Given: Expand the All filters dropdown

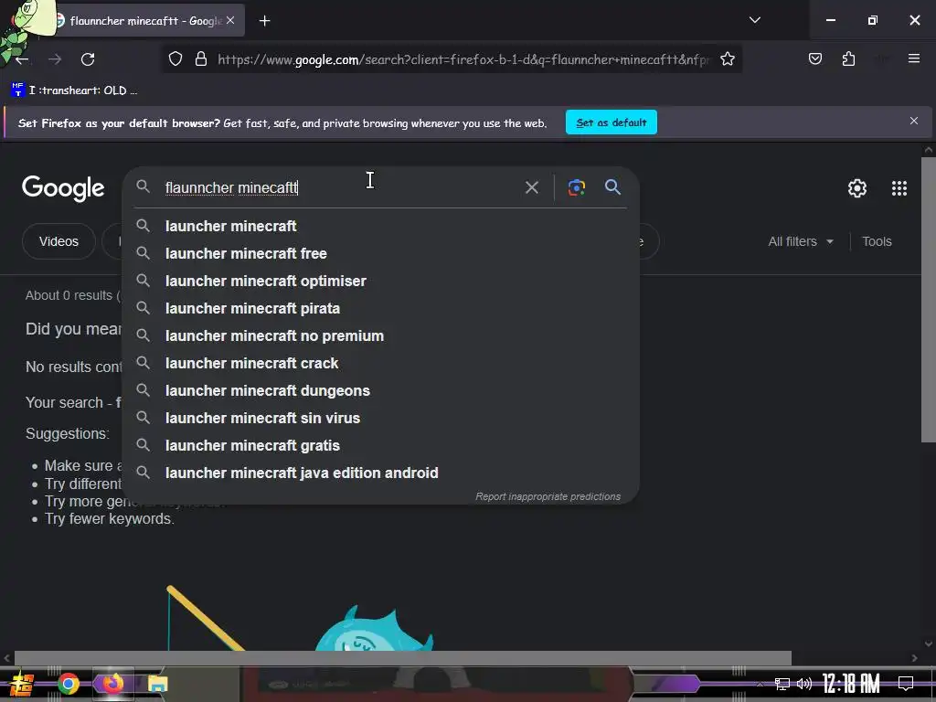Looking at the screenshot, I should tap(801, 241).
